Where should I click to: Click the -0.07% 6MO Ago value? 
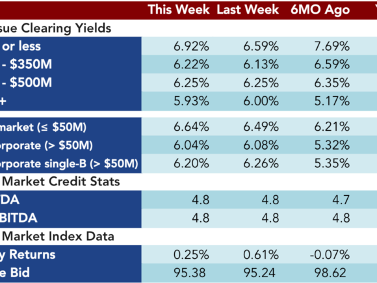click(x=330, y=254)
